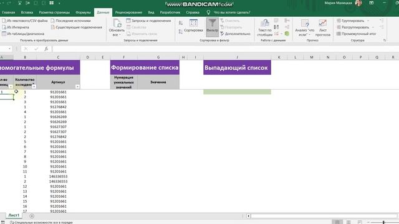Image resolution: width=399 pixels, height=224 pixels.
Task: Open the Sort (Сортировка) dialog
Action: point(193,26)
